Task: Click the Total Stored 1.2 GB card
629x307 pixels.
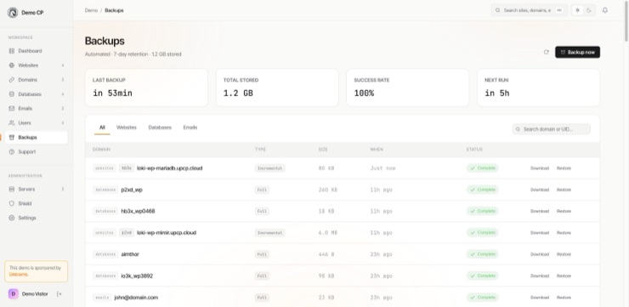Action: tap(277, 88)
